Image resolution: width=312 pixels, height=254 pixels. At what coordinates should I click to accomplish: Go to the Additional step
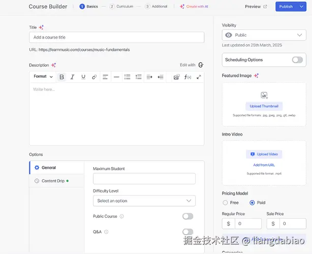pos(156,7)
